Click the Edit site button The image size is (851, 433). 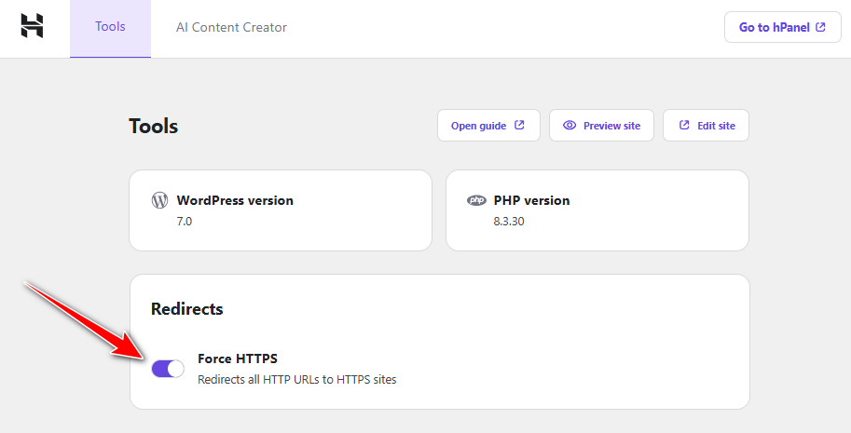pos(706,125)
